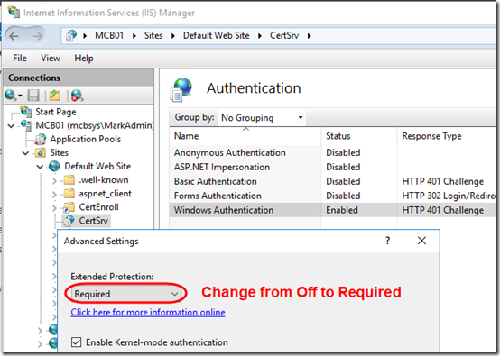The image size is (500, 356).
Task: Select the Forms Authentication row
Action: pos(333,196)
